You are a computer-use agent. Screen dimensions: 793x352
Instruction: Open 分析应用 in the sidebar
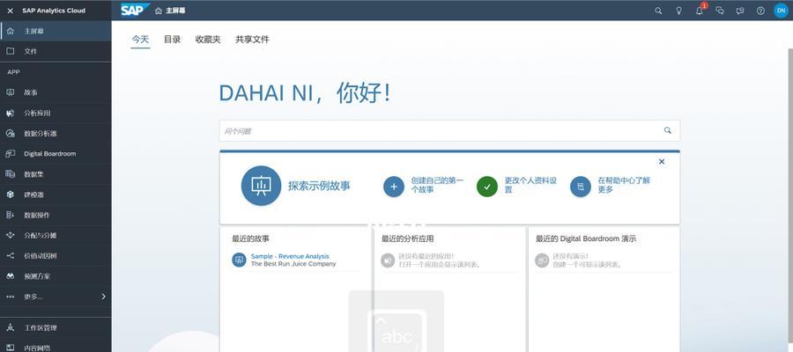click(x=56, y=114)
